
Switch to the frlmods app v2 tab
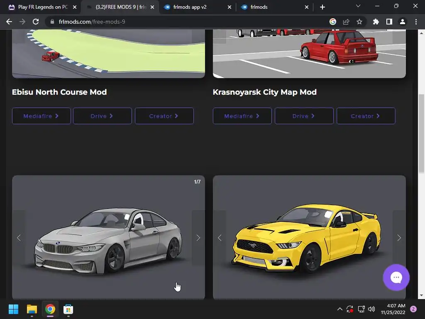tap(196, 7)
